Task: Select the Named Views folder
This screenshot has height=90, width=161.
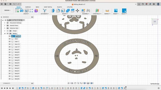Action: point(14,25)
